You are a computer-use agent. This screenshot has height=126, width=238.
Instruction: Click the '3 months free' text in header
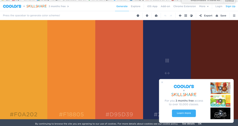(x=57, y=6)
